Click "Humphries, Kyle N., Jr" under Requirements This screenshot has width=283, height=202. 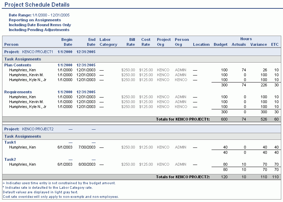[28, 107]
